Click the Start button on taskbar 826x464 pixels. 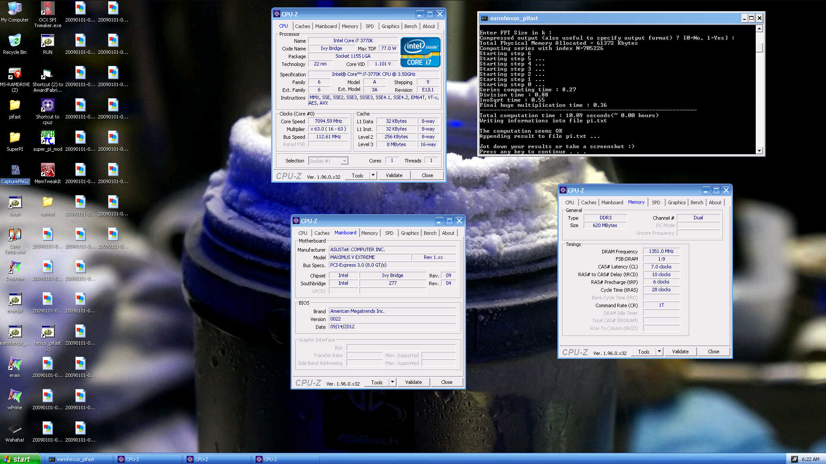(x=20, y=459)
